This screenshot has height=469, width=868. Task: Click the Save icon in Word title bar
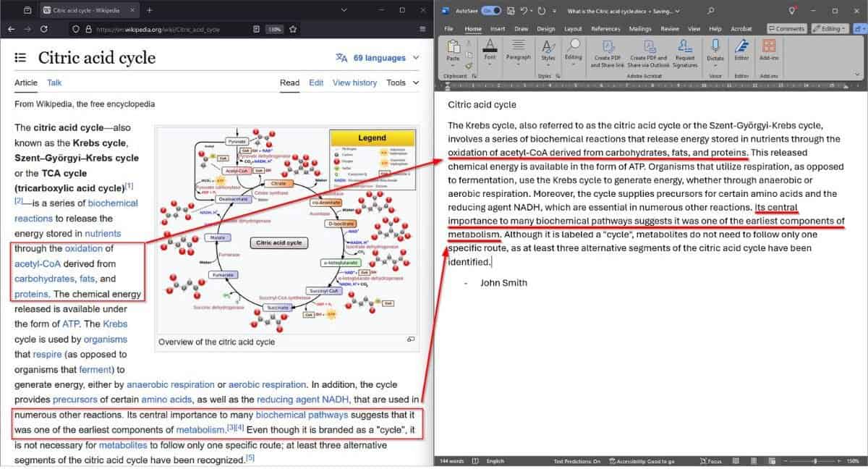512,11
